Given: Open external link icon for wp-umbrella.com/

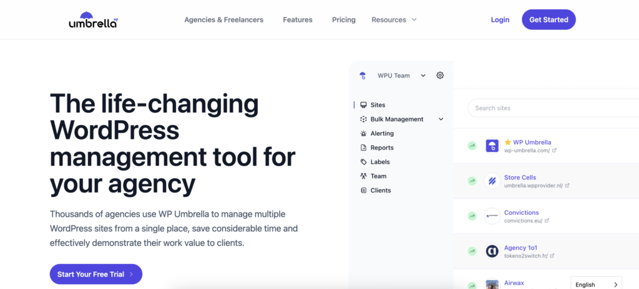Looking at the screenshot, I should click(554, 150).
